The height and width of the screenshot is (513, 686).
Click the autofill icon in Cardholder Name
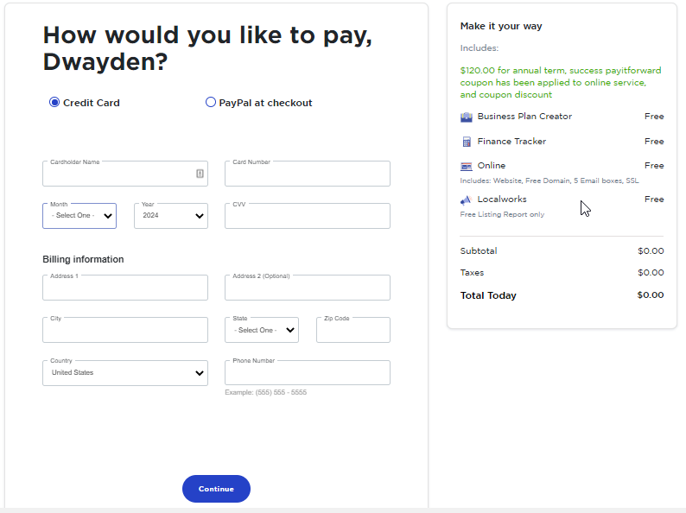pyautogui.click(x=200, y=174)
